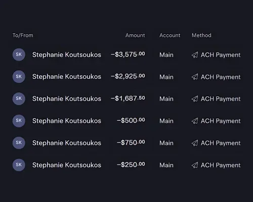The height and width of the screenshot is (202, 253).
Task: Click the SK avatar on the $3,575.00 row
Action: pyautogui.click(x=19, y=55)
